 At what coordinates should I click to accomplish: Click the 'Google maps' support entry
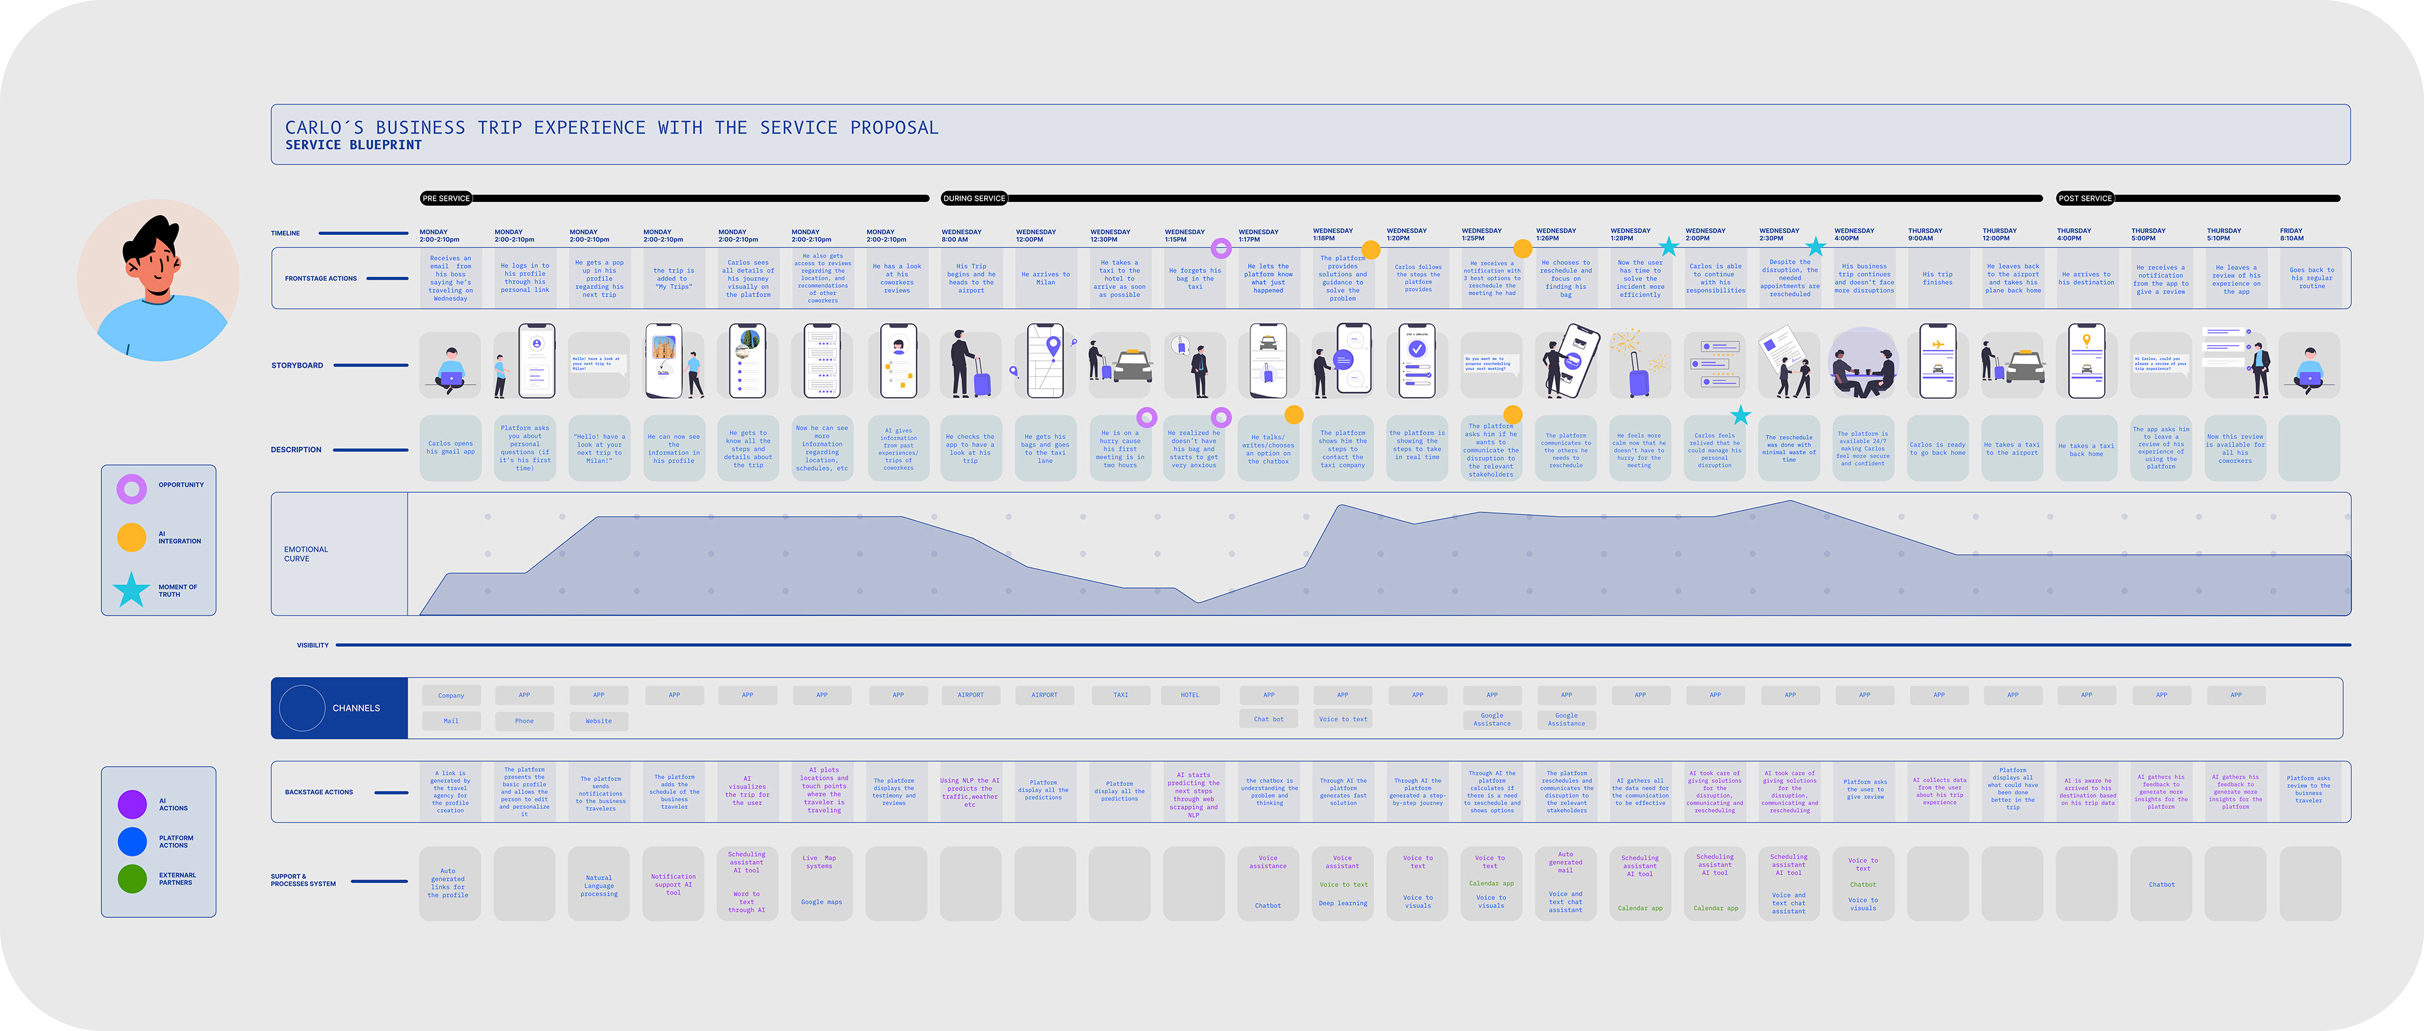pyautogui.click(x=821, y=902)
